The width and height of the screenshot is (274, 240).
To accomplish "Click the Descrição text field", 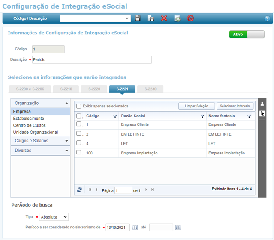I will 91,60.
